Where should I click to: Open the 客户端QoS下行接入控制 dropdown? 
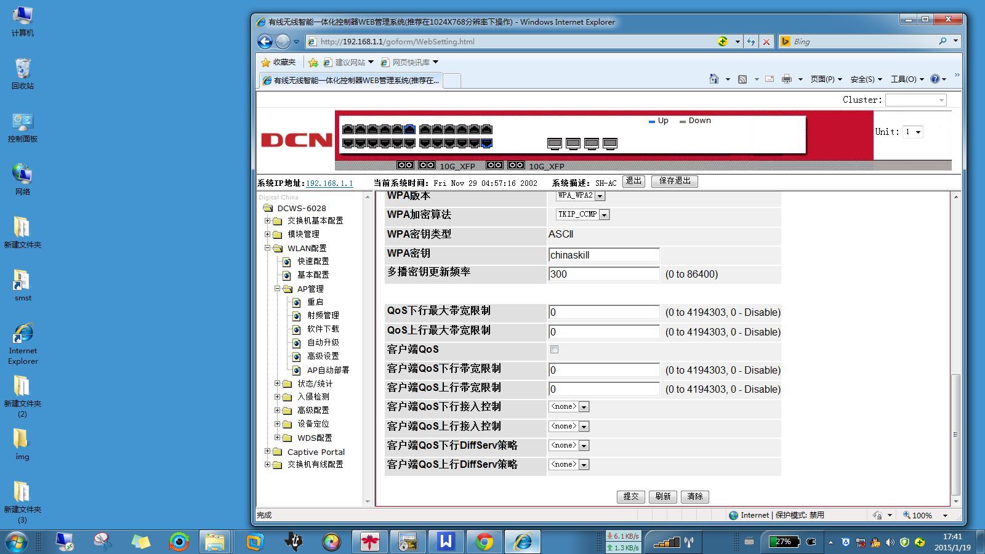[x=569, y=407]
